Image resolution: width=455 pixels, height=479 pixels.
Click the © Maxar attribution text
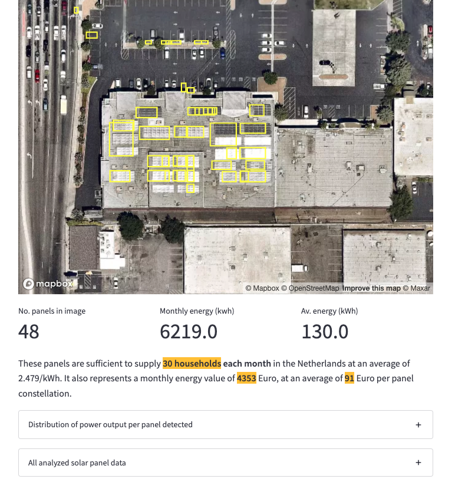418,288
